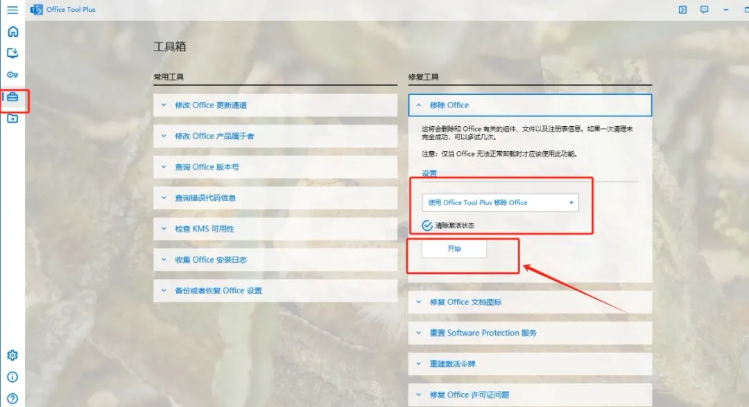Expand 修改 Office 更新通道

tap(275, 105)
